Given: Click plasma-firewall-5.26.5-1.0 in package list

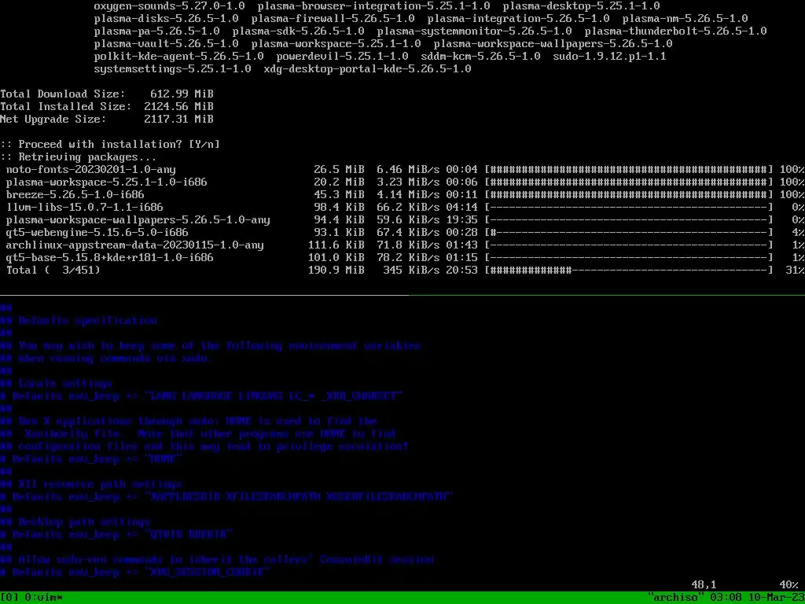Looking at the screenshot, I should (333, 19).
